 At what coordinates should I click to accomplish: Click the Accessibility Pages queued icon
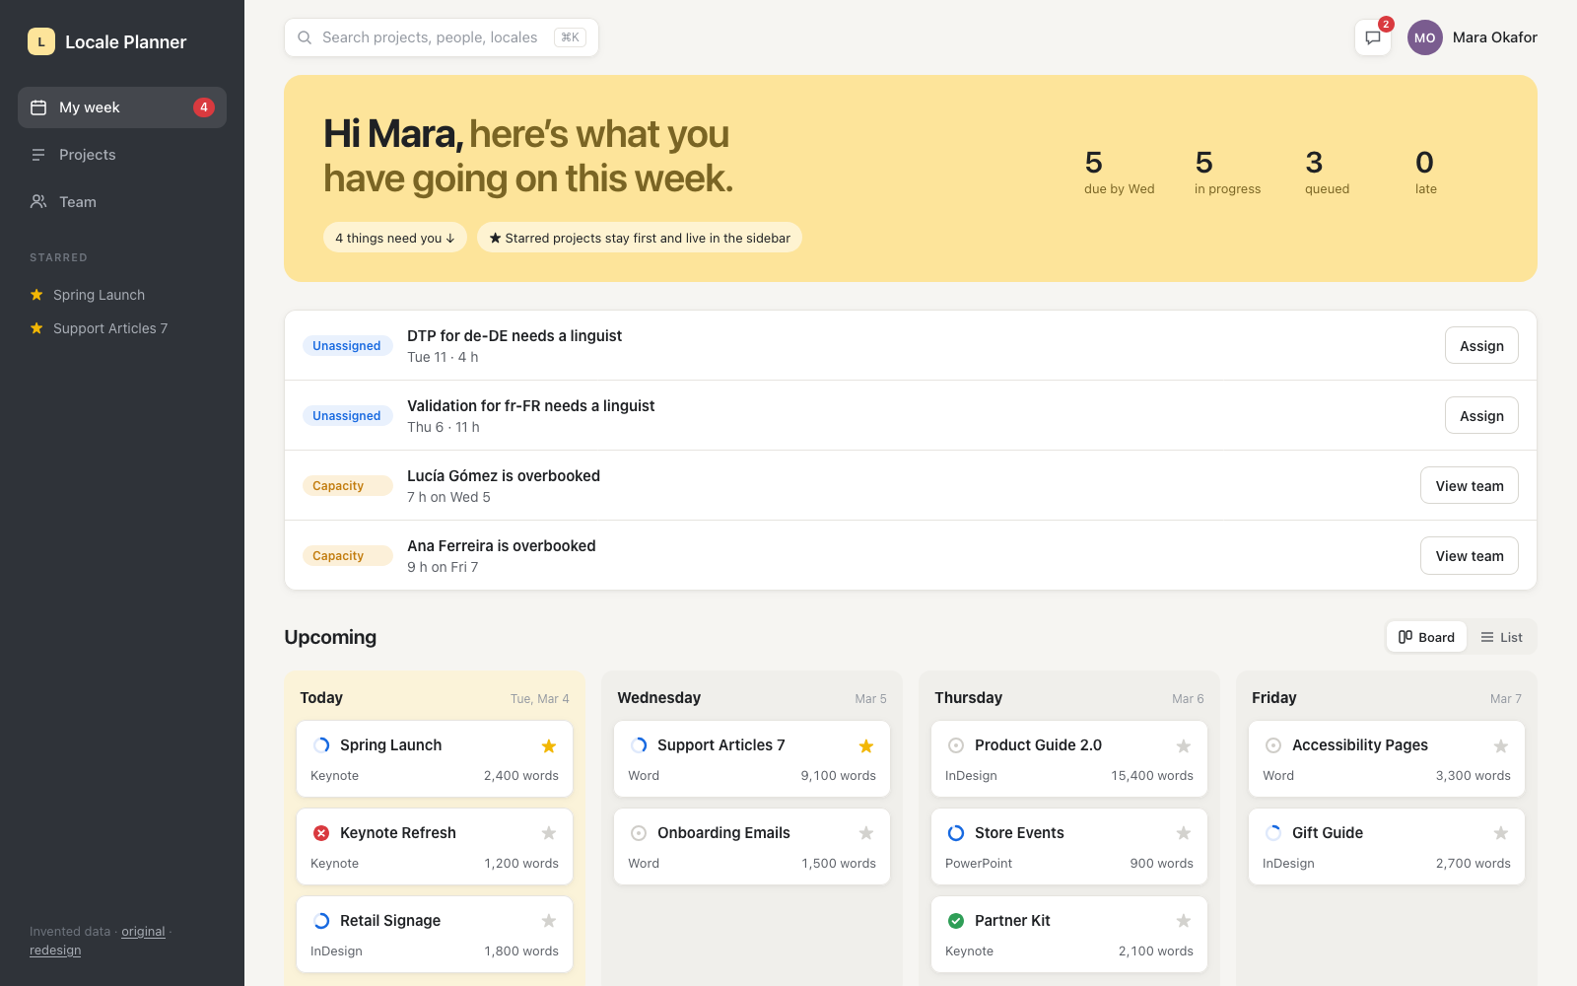(x=1273, y=745)
